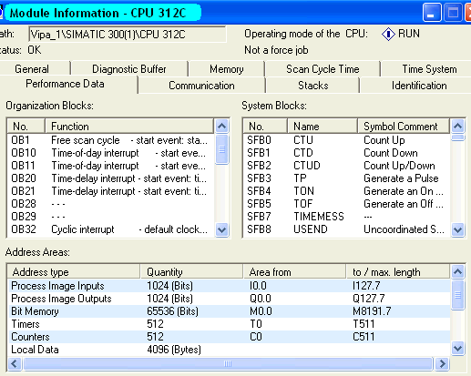Click the Area from column header
The width and height of the screenshot is (471, 376).
(294, 272)
